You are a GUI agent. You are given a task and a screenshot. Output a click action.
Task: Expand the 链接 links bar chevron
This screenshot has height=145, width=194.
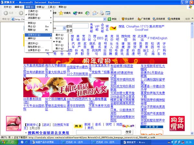[192, 18]
